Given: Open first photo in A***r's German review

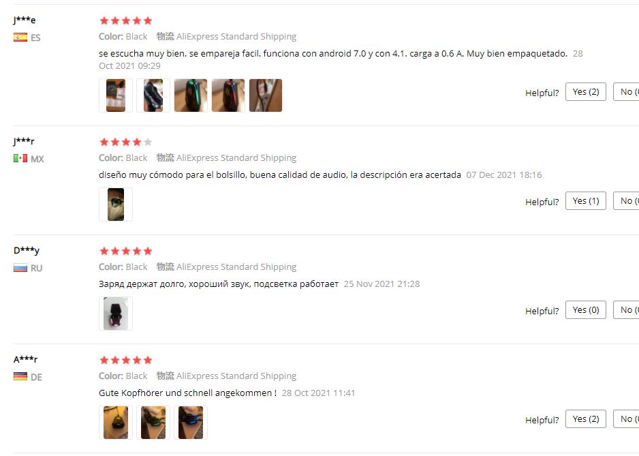Looking at the screenshot, I should [116, 423].
